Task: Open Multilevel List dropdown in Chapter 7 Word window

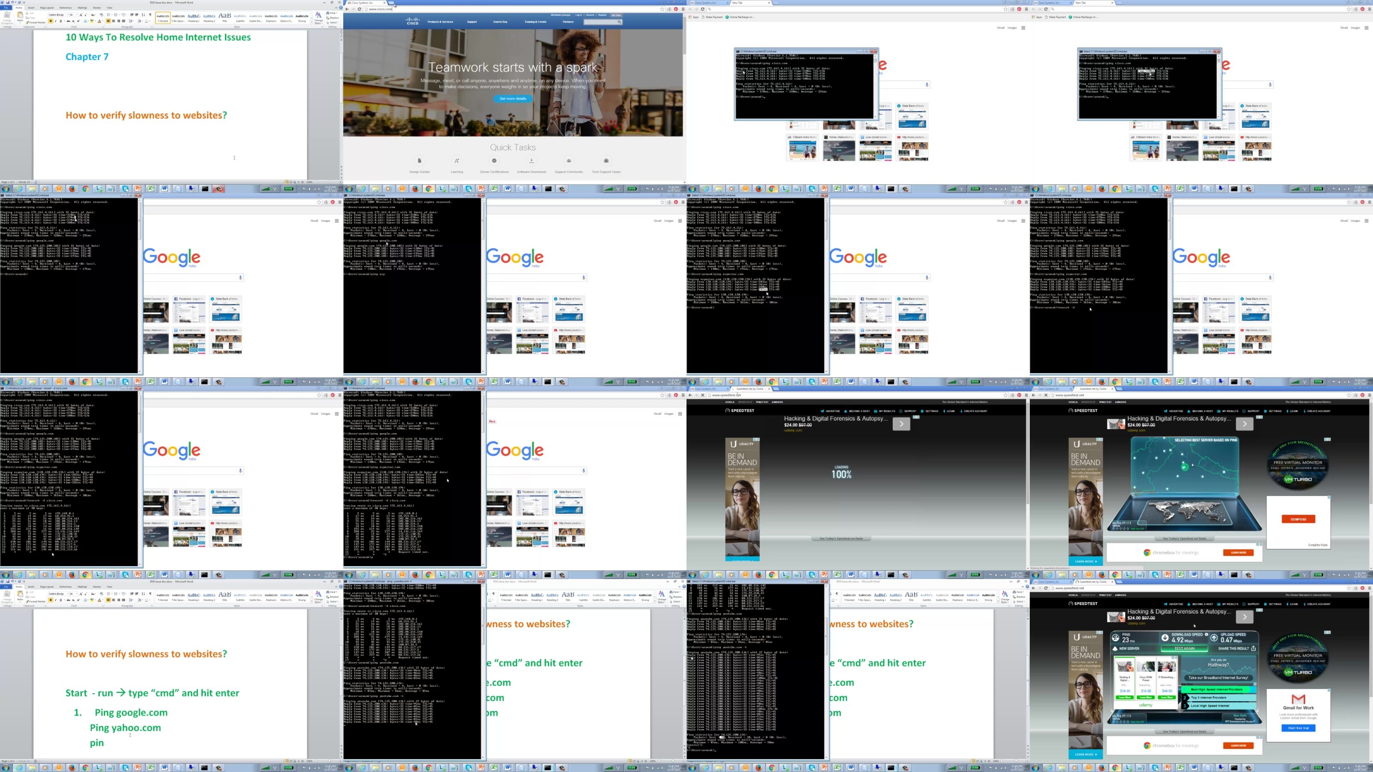Action: coord(124,15)
